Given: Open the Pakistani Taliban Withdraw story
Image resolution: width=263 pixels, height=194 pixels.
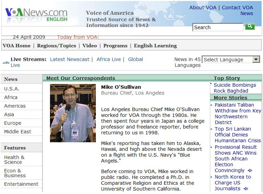Looking at the screenshot, I should pyautogui.click(x=237, y=113).
